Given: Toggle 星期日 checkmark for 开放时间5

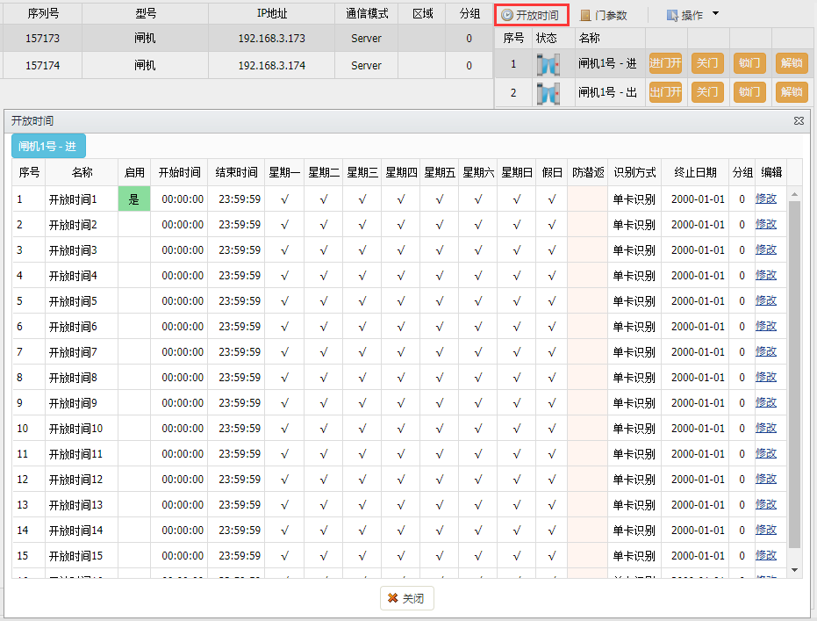Looking at the screenshot, I should coord(516,301).
